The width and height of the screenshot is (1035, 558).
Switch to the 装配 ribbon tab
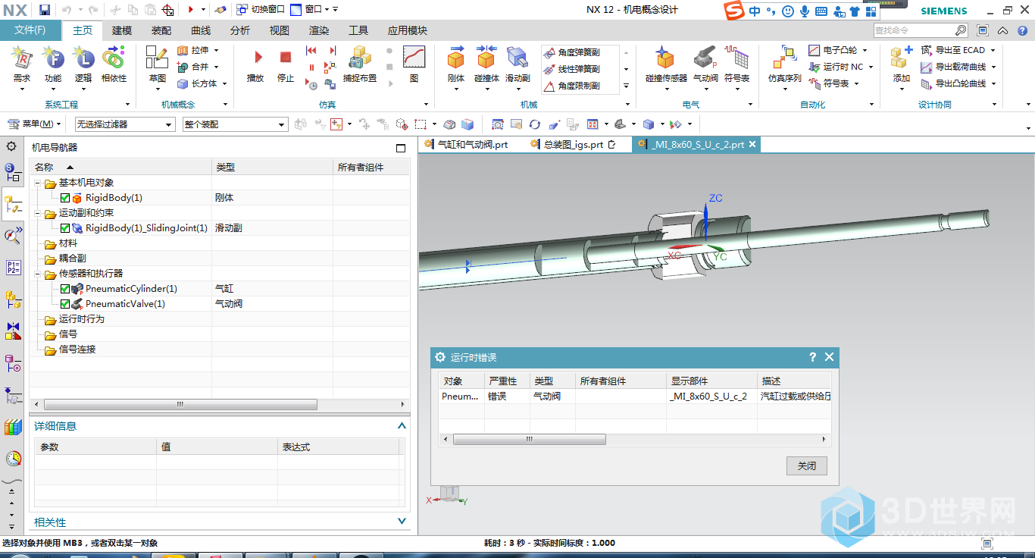[161, 30]
